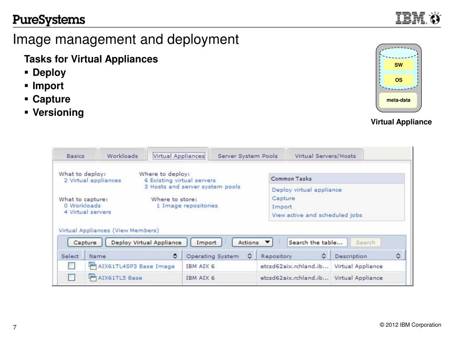The height and width of the screenshot is (341, 454).
Task: Open the Actions dropdown menu
Action: tap(252, 242)
